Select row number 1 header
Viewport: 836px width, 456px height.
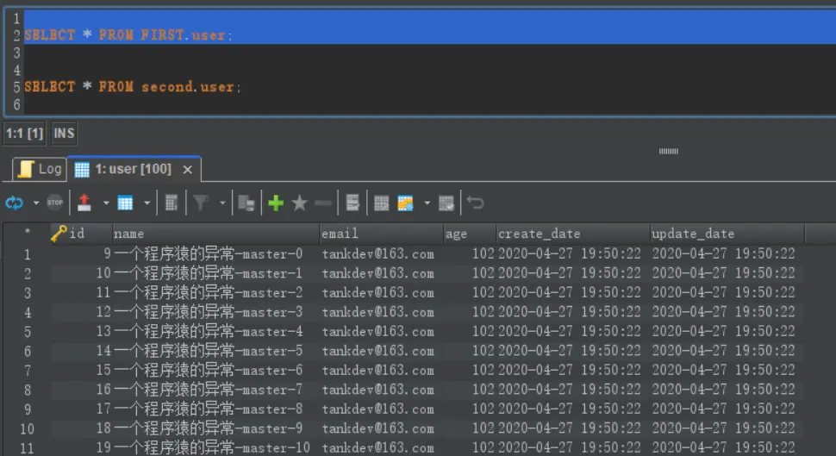(28, 254)
